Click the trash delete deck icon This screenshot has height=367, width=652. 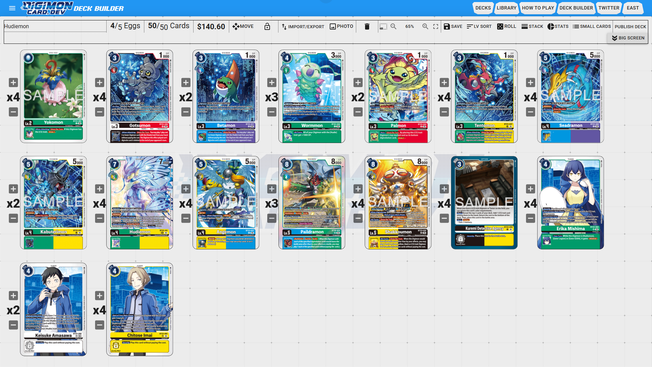tap(367, 27)
